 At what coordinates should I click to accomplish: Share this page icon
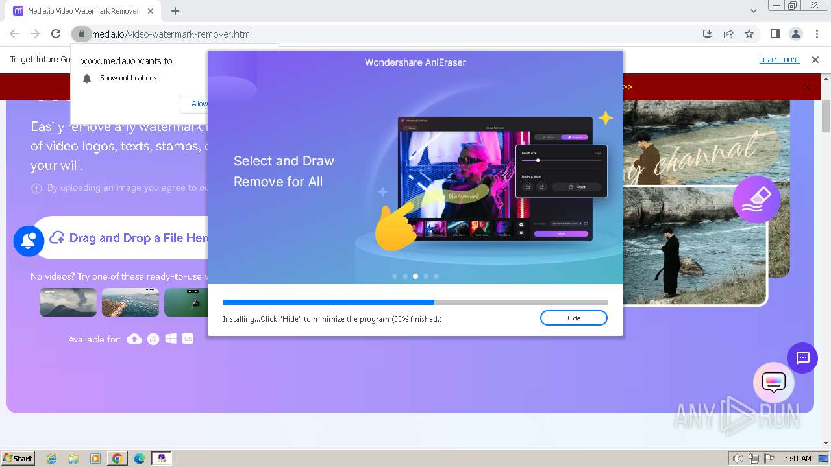[728, 34]
